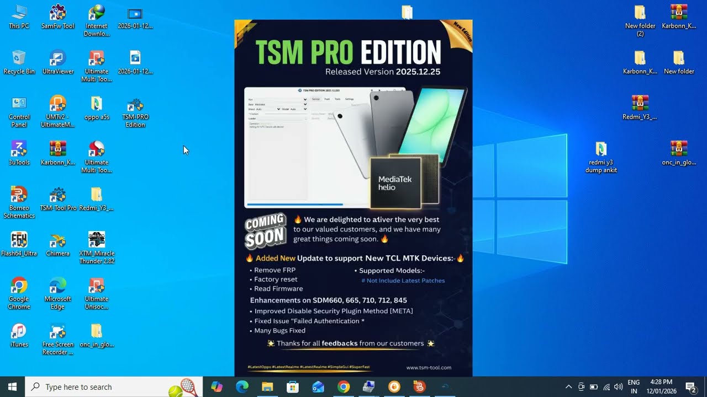This screenshot has width=707, height=397.
Task: Open 3uTools desktop icon
Action: point(19,153)
